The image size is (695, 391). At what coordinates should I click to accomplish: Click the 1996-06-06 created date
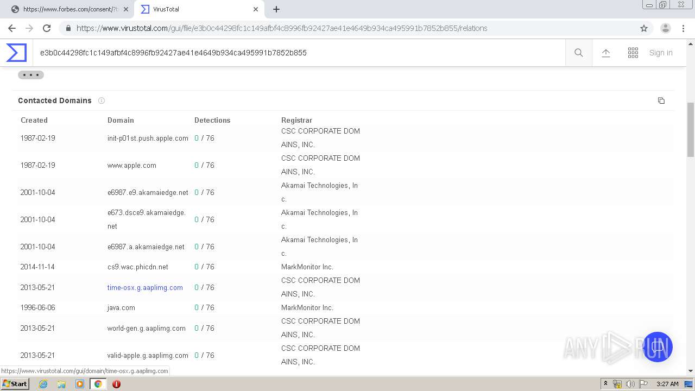click(37, 307)
